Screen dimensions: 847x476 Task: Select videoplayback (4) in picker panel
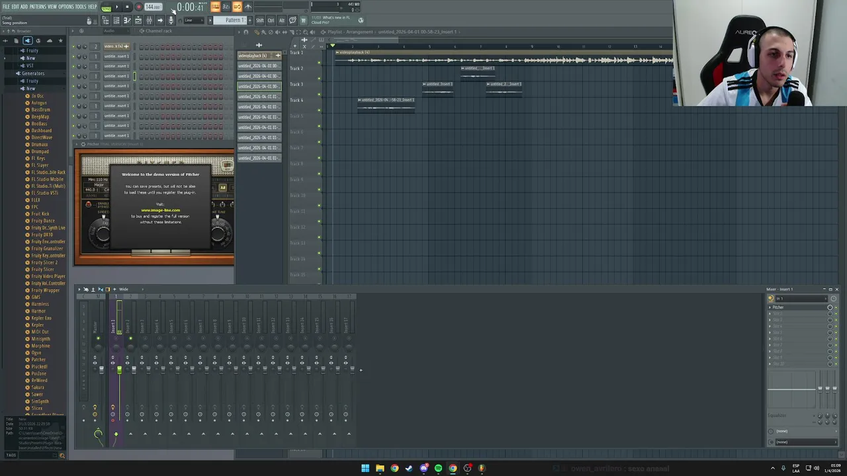click(259, 56)
